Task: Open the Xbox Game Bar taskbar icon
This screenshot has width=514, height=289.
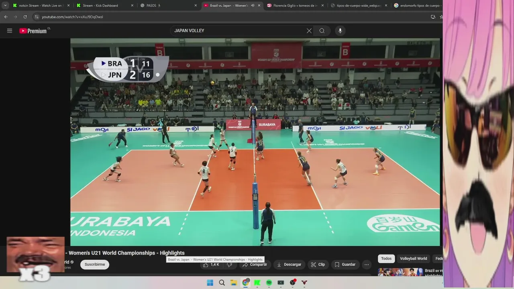Action: pyautogui.click(x=281, y=283)
